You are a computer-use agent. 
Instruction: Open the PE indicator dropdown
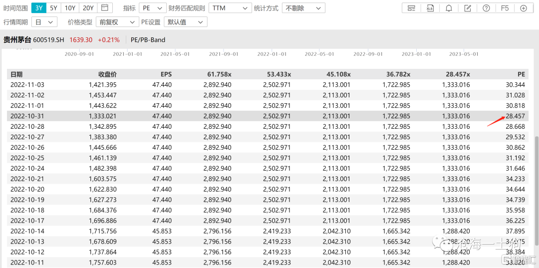pos(153,8)
